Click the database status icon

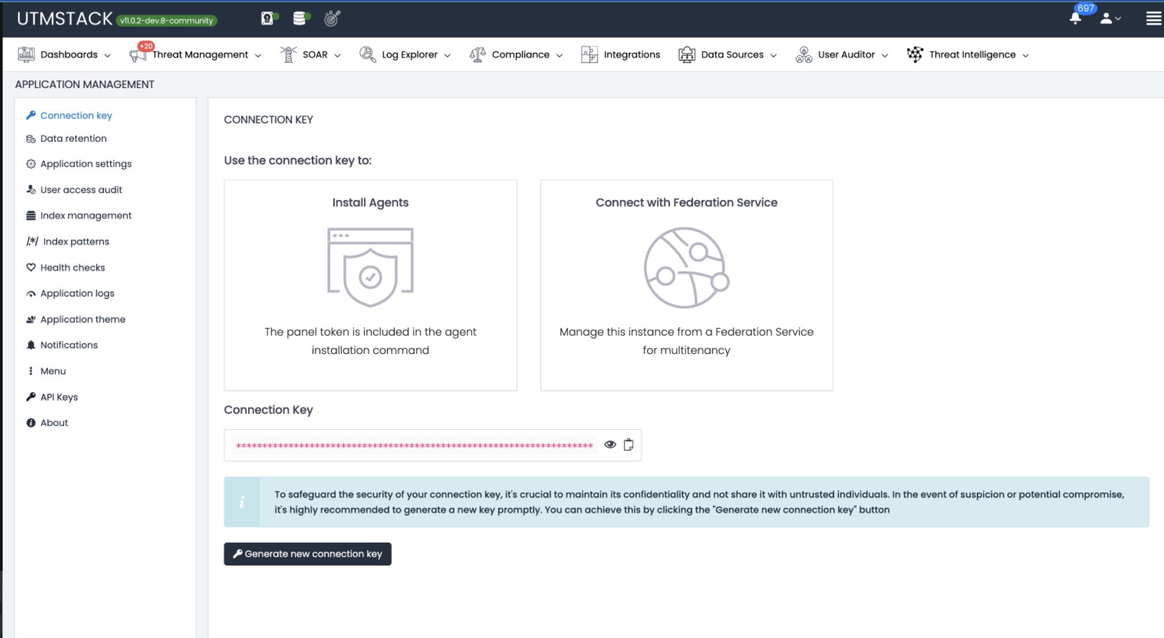pyautogui.click(x=299, y=18)
